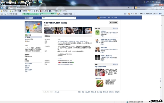Close the active VicoVation.com tab
Image resolution: width=164 pixels, height=103 pixels.
[x=56, y=14]
